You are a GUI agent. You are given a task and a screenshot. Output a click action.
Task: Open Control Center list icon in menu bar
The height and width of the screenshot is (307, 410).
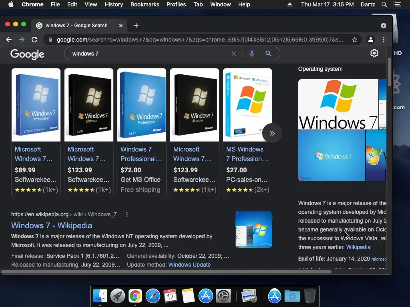point(397,4)
